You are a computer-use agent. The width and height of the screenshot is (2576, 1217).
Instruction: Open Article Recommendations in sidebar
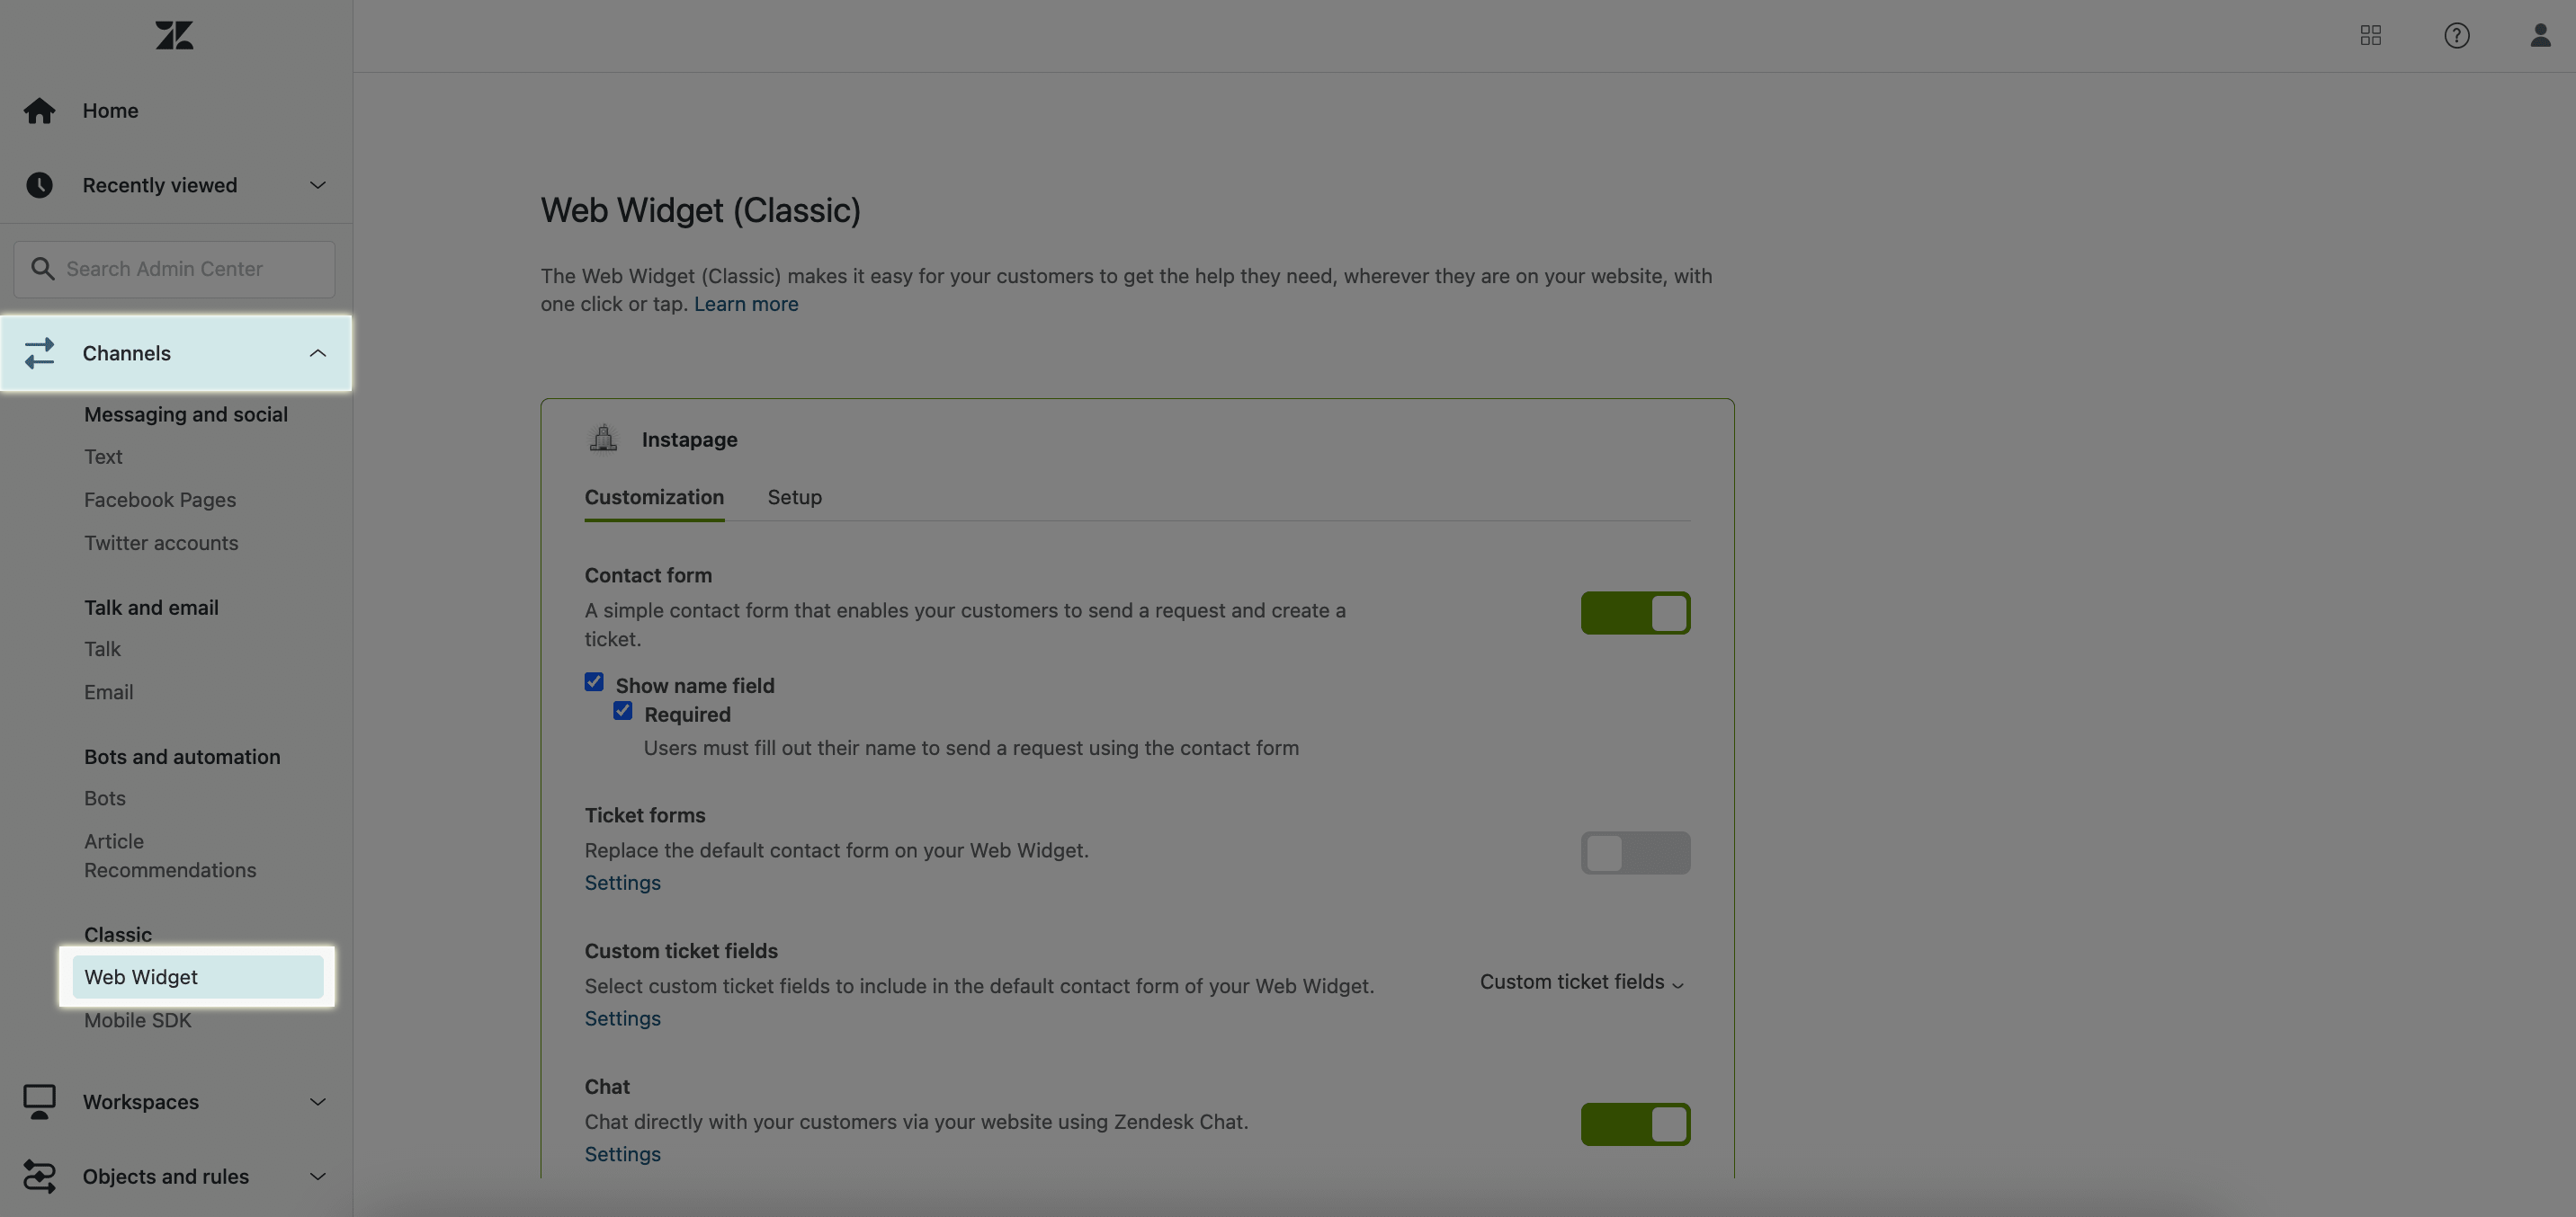coord(170,856)
